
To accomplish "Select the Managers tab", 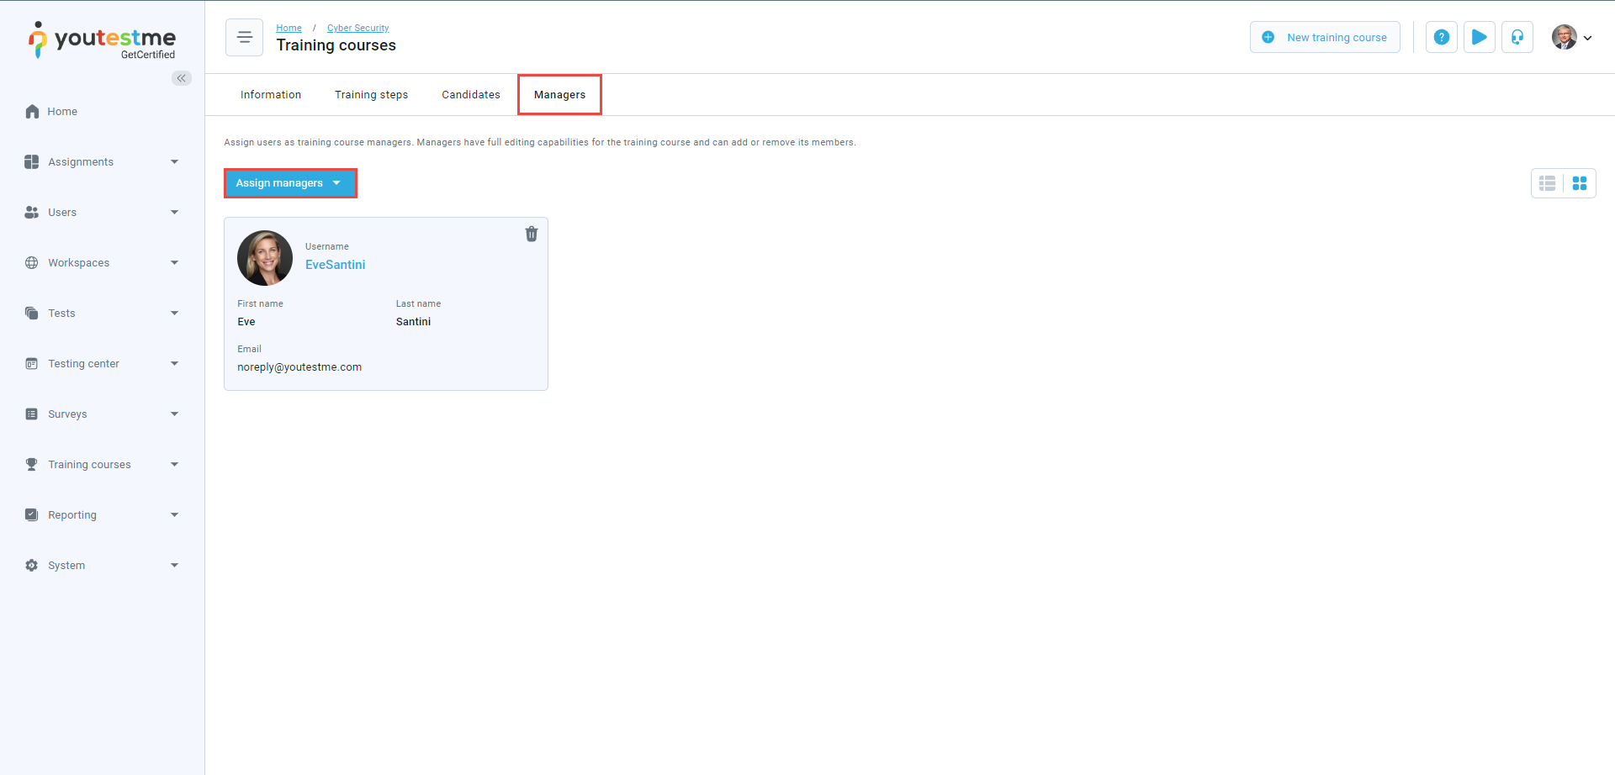I will (x=559, y=95).
